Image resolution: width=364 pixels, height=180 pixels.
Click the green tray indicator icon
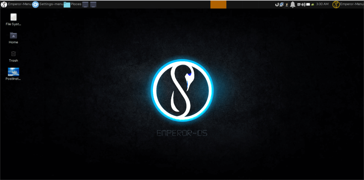click(313, 4)
